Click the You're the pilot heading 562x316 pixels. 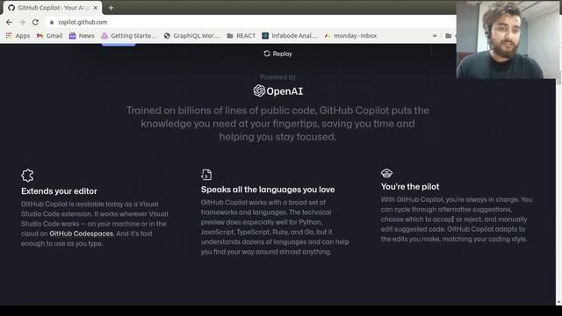click(x=410, y=187)
